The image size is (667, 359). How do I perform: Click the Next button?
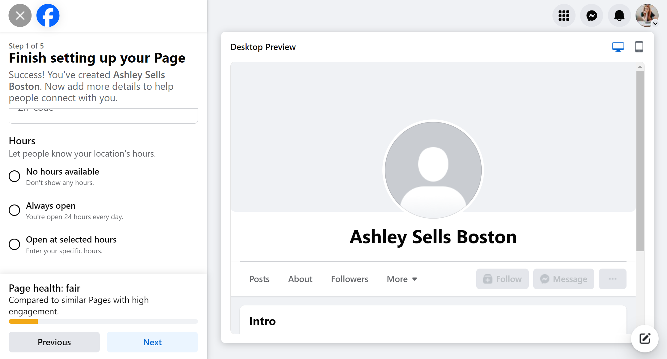pyautogui.click(x=152, y=342)
